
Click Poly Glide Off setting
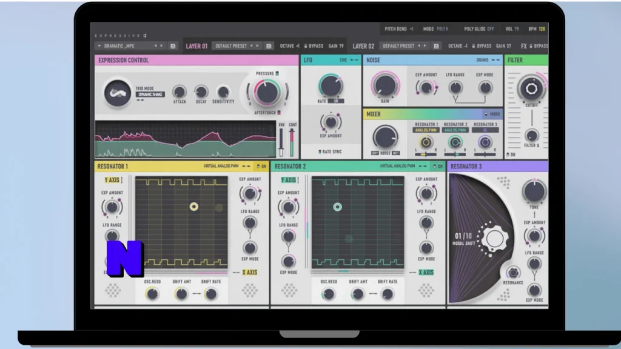click(479, 29)
